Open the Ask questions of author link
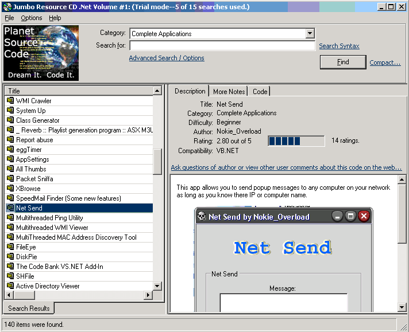409x332 pixels. [286, 167]
